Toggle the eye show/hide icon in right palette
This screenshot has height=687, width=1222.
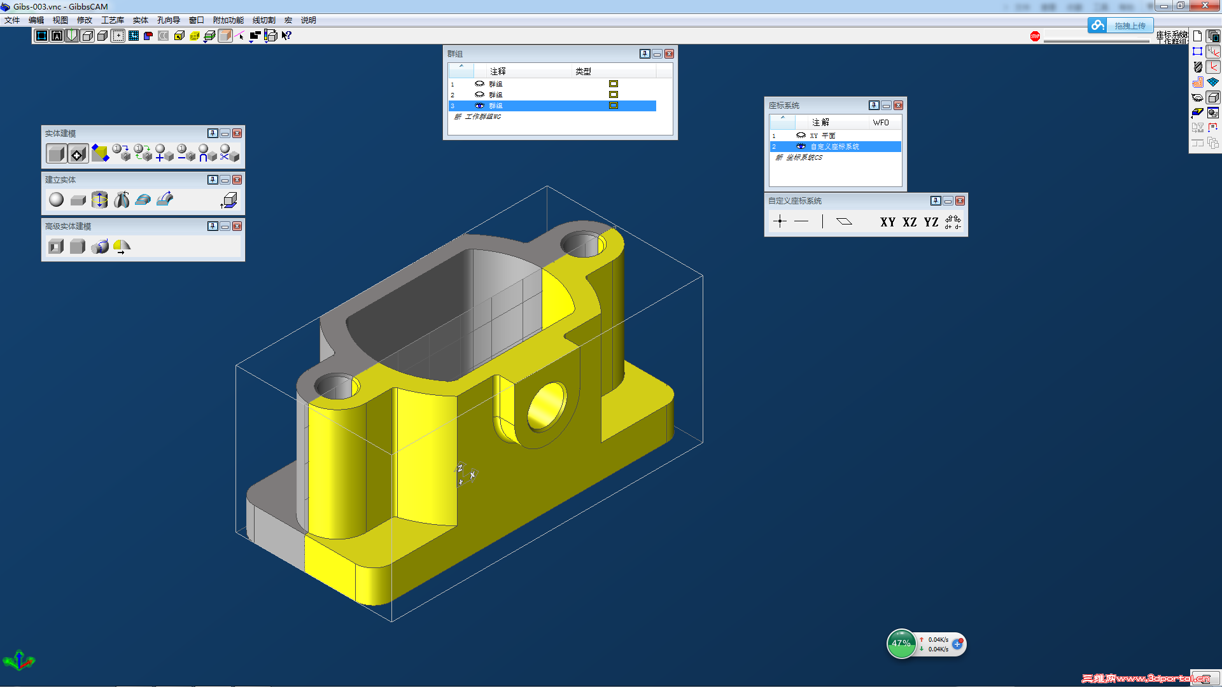[1198, 97]
